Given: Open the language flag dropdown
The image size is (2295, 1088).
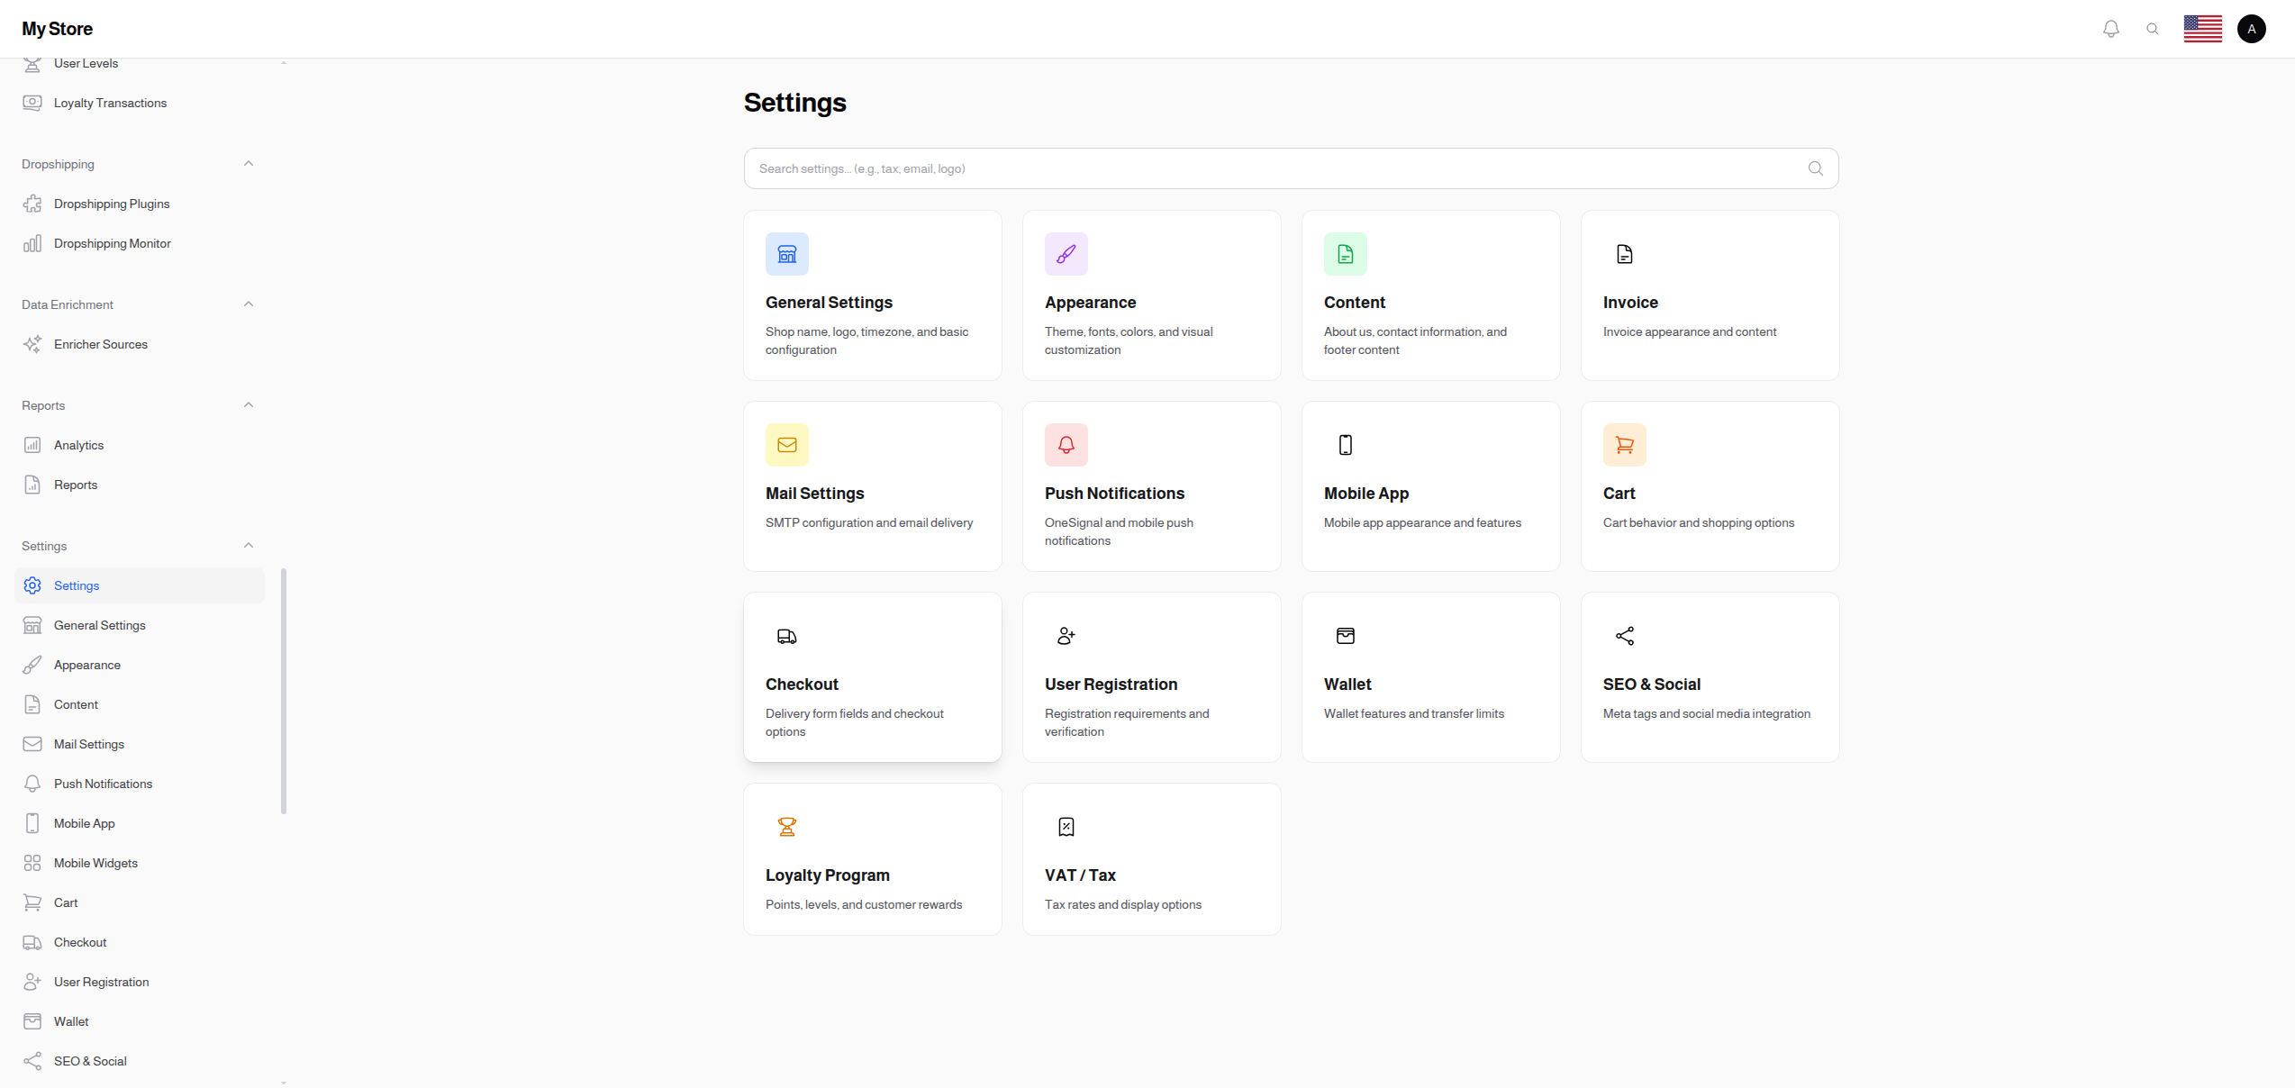Looking at the screenshot, I should coord(2203,28).
